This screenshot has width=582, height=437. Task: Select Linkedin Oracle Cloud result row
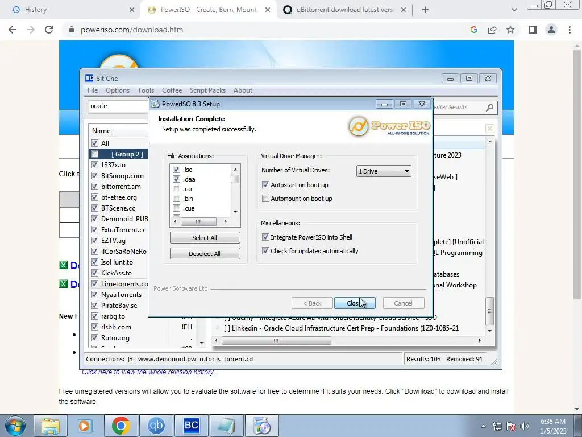(x=342, y=328)
